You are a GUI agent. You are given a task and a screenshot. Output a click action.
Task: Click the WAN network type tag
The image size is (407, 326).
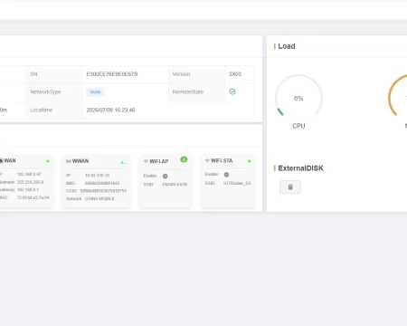95,92
